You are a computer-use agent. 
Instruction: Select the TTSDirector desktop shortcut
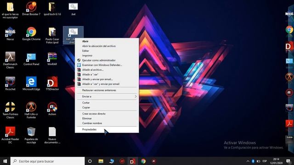click(x=52, y=83)
